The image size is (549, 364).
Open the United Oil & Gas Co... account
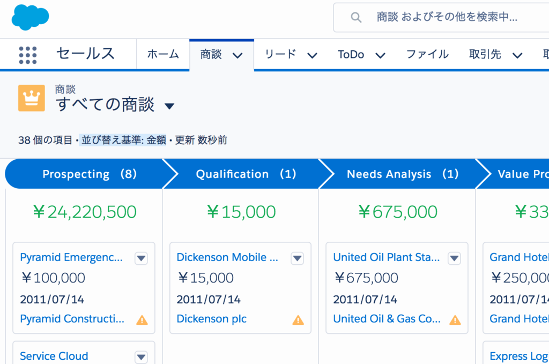(387, 319)
